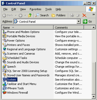The width and height of the screenshot is (97, 100).
Task: Click the vertical scrollbar thumb
Action: (x=93, y=78)
